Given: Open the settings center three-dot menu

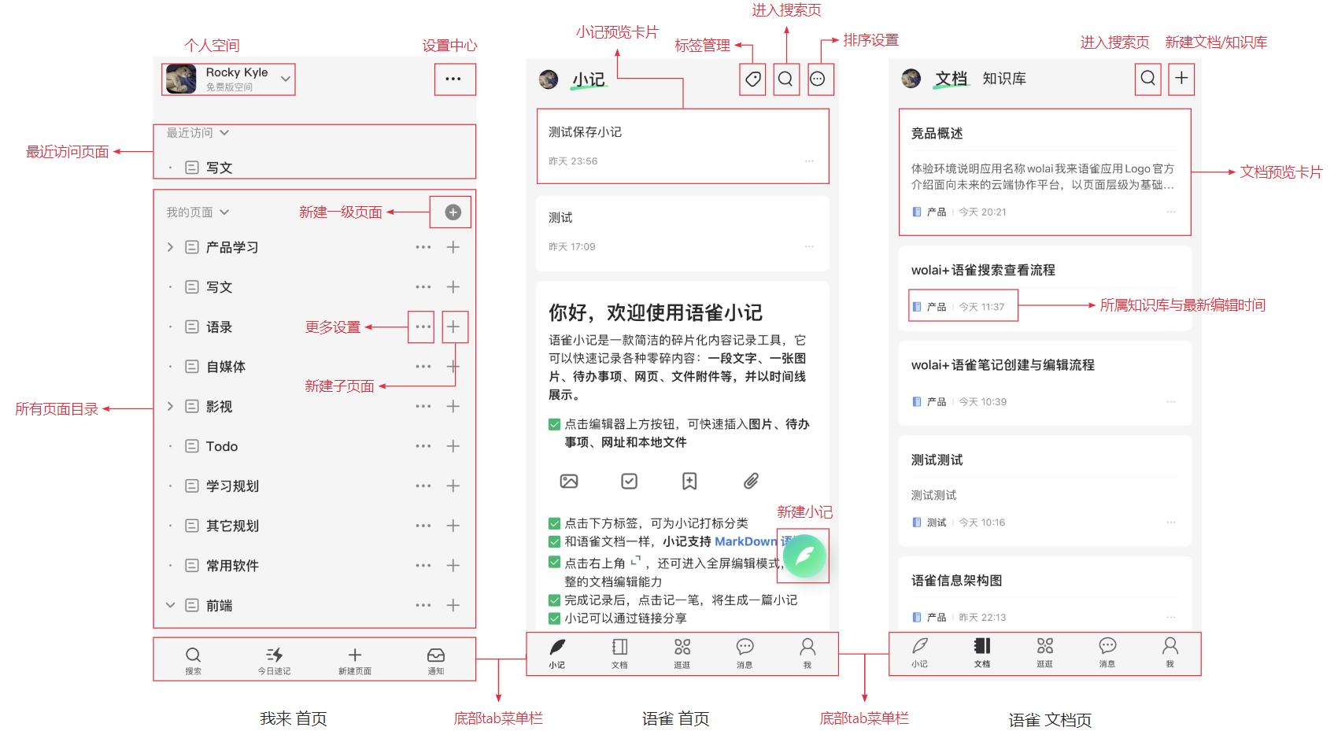Looking at the screenshot, I should pyautogui.click(x=453, y=79).
